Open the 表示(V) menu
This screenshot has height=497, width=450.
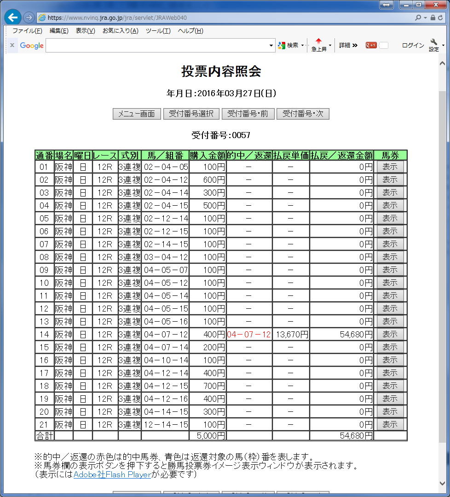[85, 31]
